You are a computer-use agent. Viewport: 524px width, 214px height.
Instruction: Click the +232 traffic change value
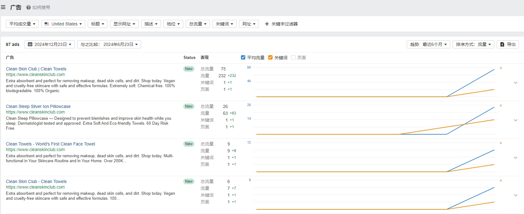click(232, 76)
